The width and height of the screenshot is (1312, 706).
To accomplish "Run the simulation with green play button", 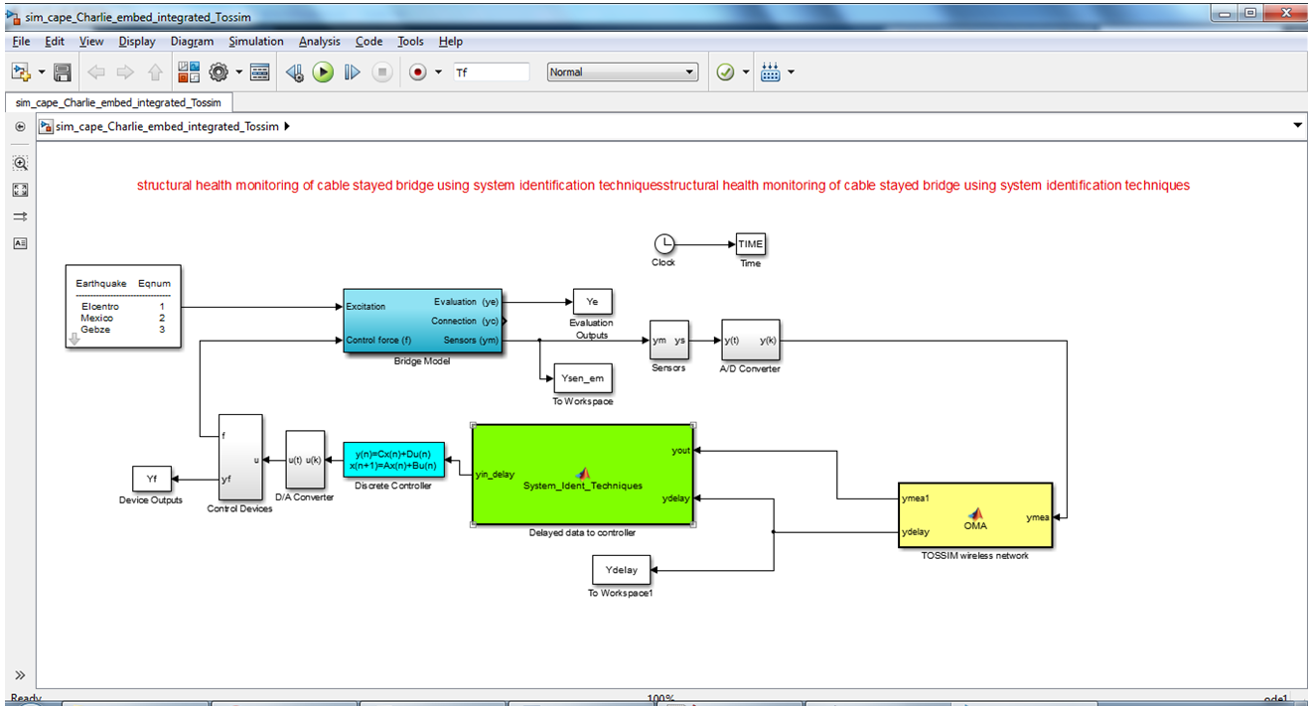I will 323,72.
